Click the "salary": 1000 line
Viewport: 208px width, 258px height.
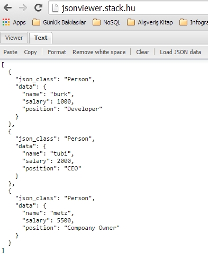[48, 101]
